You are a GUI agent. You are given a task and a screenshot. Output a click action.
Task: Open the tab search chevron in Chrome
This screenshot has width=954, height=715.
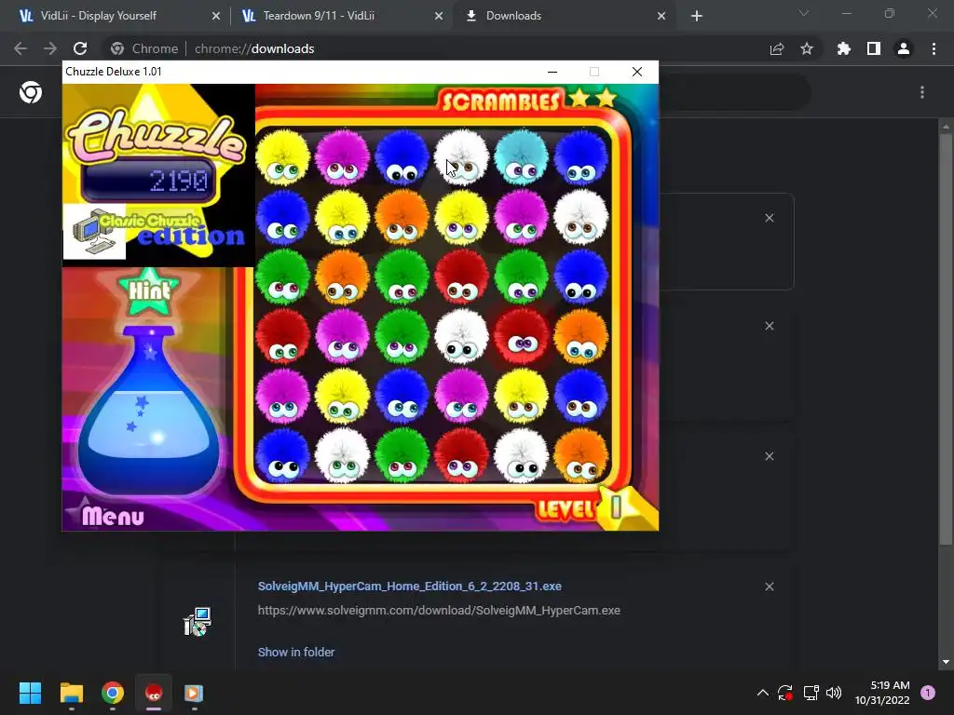[x=804, y=13]
